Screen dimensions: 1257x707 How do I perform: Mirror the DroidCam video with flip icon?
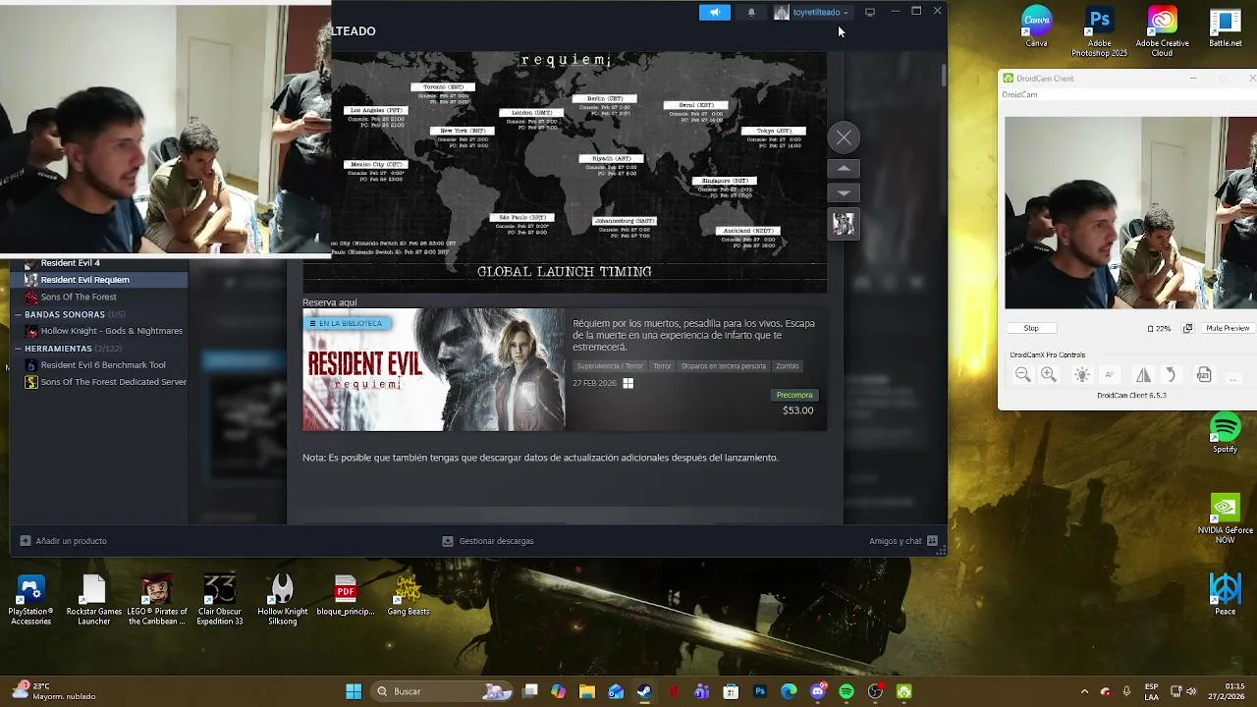[1143, 375]
